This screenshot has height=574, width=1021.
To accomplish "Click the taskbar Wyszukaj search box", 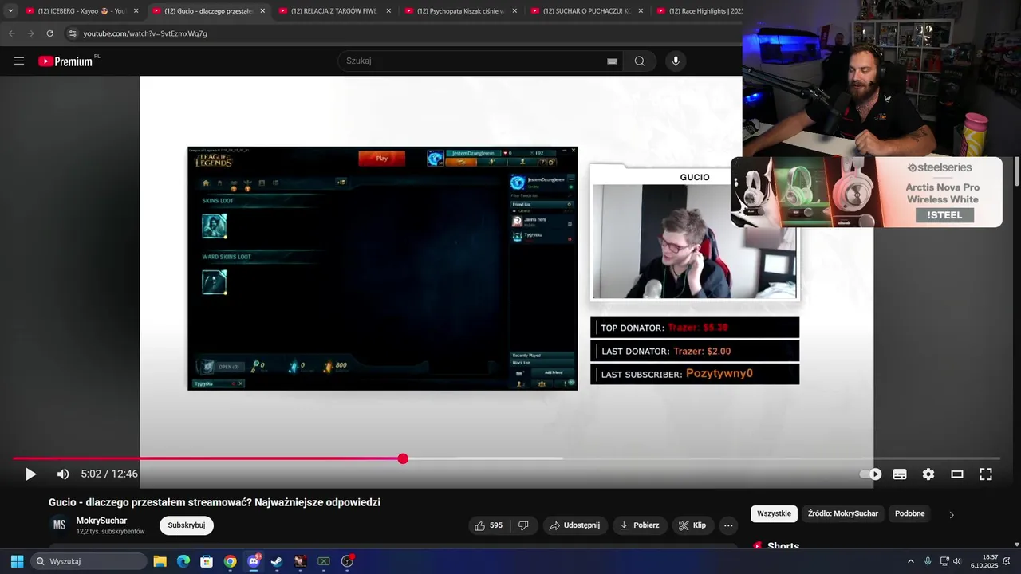I will pyautogui.click(x=89, y=561).
